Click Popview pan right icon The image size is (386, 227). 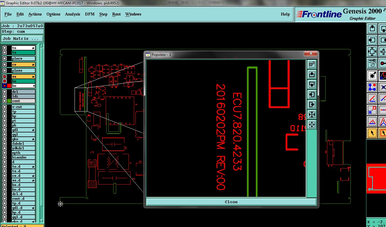312,104
